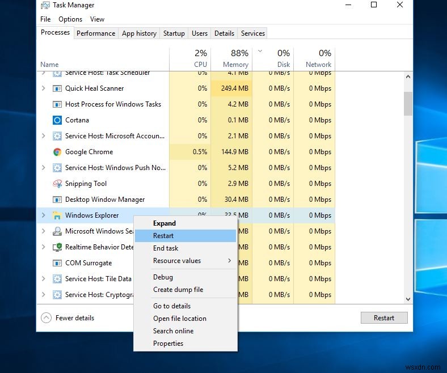Switch to the App history tab
This screenshot has width=447, height=373.
[139, 33]
